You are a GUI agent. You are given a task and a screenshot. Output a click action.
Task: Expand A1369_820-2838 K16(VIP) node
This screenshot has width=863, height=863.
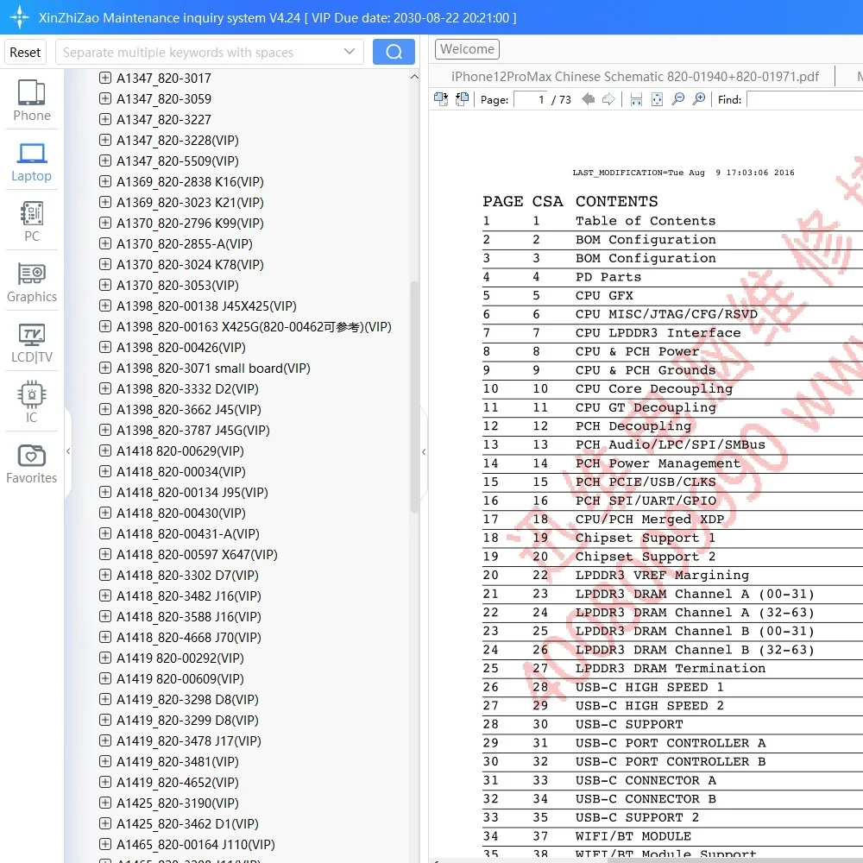pyautogui.click(x=104, y=181)
